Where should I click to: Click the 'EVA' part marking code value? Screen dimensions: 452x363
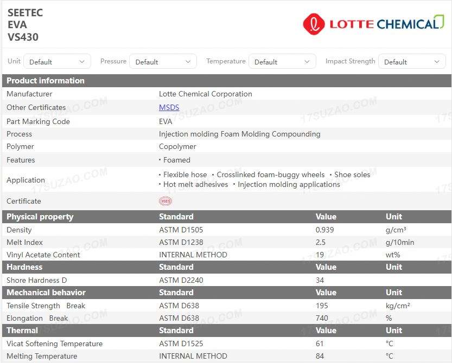click(165, 121)
